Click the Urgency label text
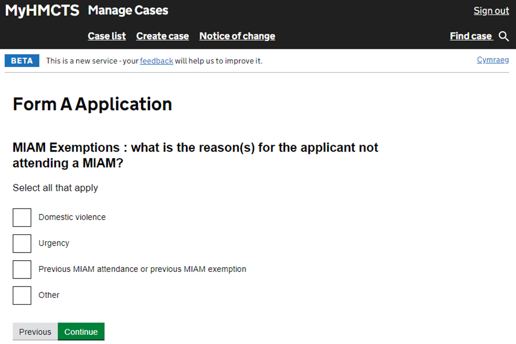The width and height of the screenshot is (516, 344). [54, 243]
